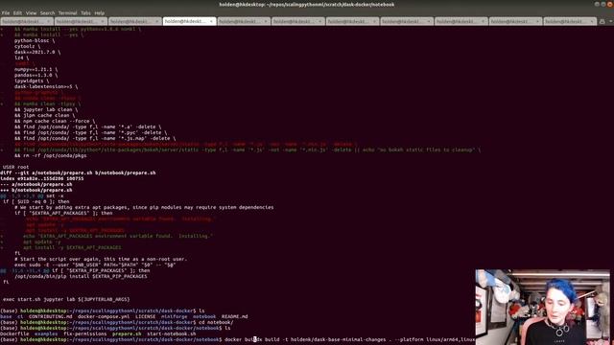Click the 'exec sudo -E --user' line
This screenshot has height=345, width=614.
click(95, 264)
